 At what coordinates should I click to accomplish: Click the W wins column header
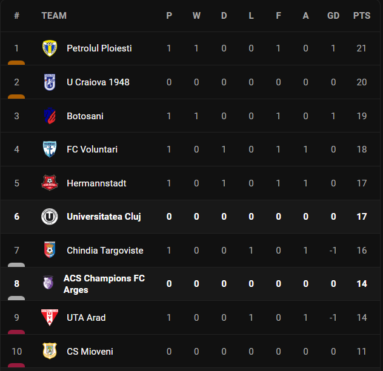(196, 16)
